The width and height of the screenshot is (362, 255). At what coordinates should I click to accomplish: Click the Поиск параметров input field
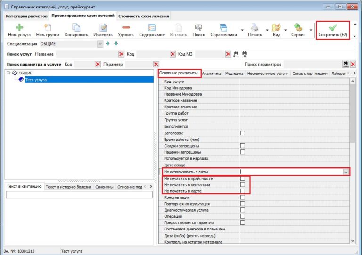click(x=313, y=64)
